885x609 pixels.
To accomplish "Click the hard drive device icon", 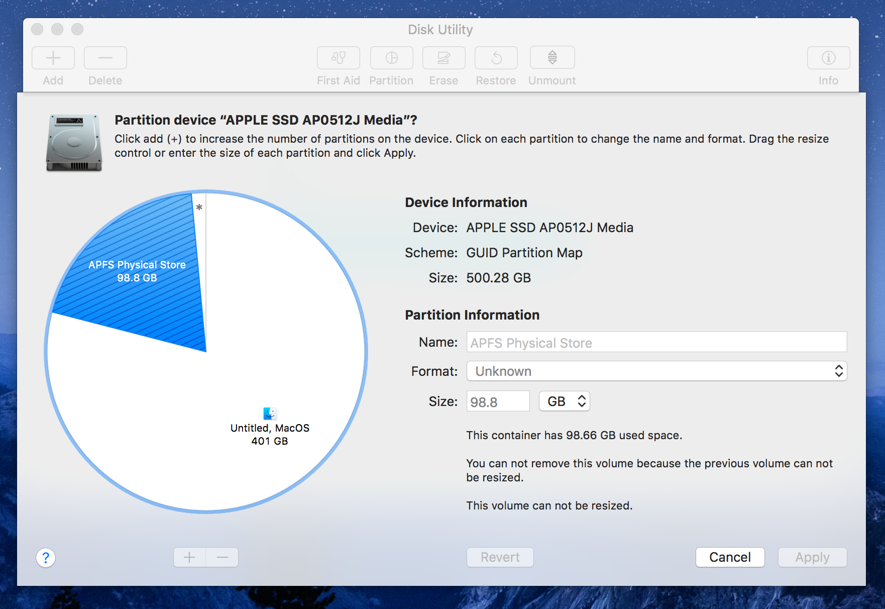I will (74, 143).
